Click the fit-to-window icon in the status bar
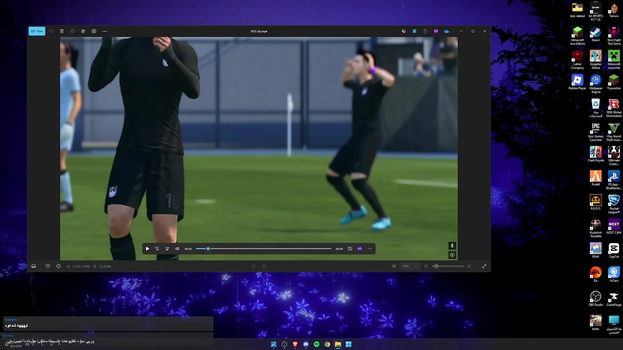This screenshot has width=623, height=350. (x=254, y=266)
